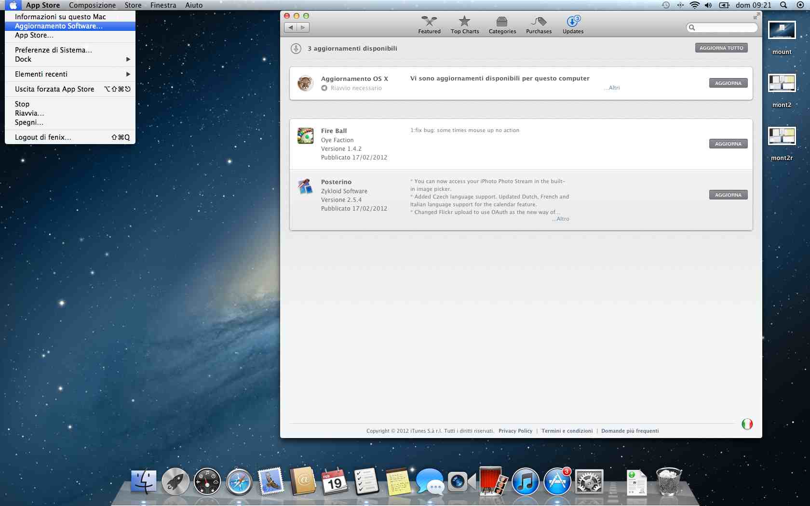Image resolution: width=810 pixels, height=506 pixels.
Task: Enter full screen with the window corner arrows
Action: [x=756, y=16]
